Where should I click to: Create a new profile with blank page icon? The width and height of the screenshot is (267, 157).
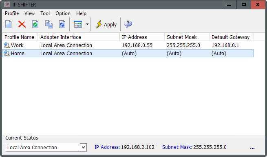tap(8, 24)
